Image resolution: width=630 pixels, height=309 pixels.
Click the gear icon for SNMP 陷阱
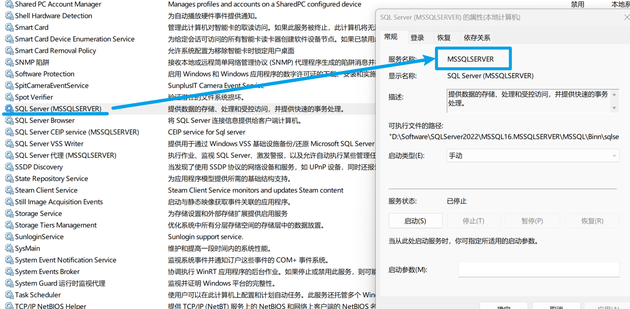pos(9,62)
